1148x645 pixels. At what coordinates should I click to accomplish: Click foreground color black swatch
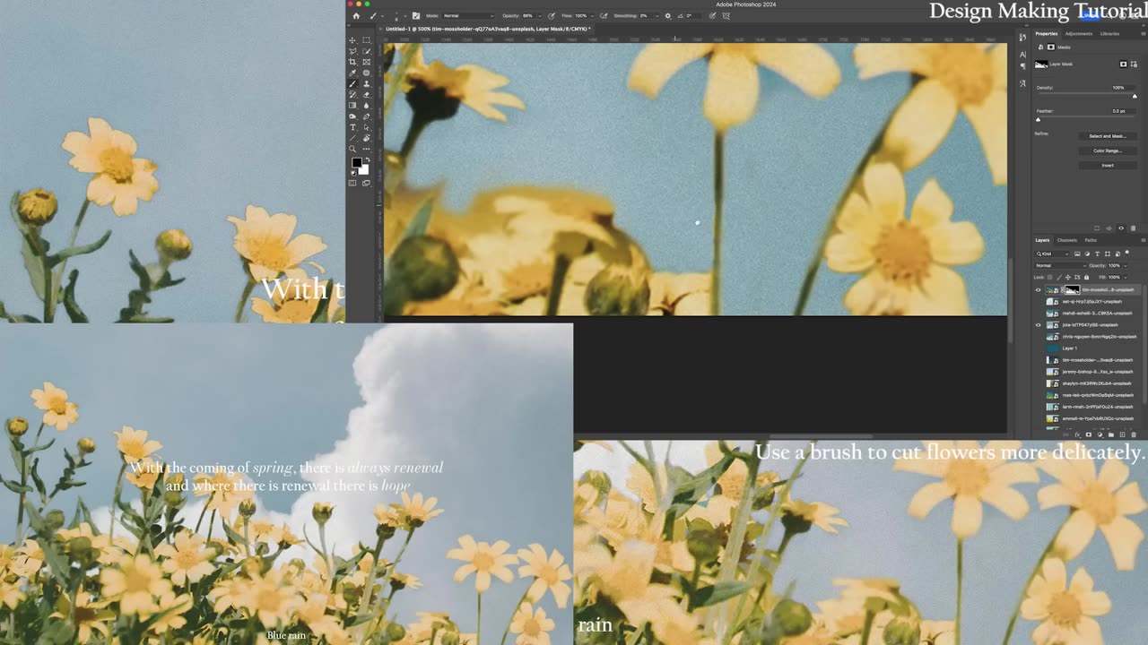(356, 163)
